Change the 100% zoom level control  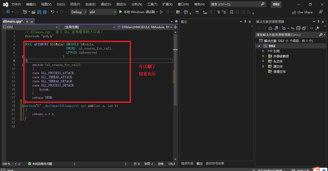pos(8,164)
